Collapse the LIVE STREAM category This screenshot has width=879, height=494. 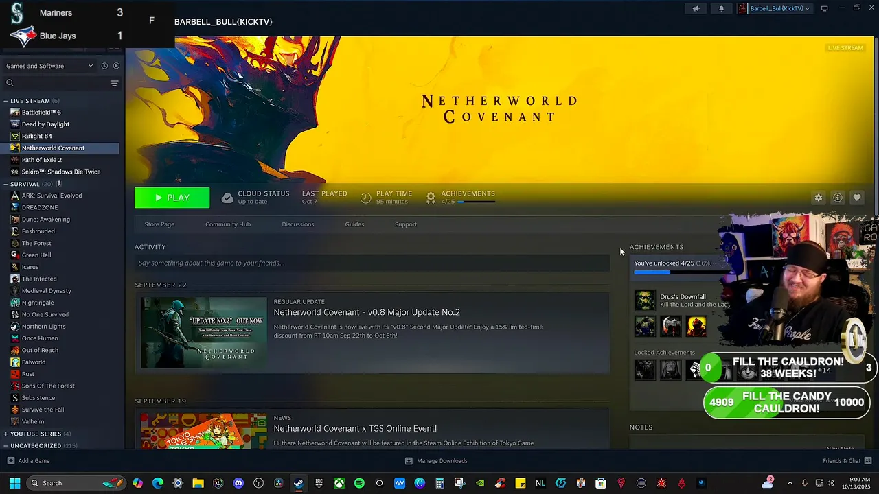click(6, 101)
